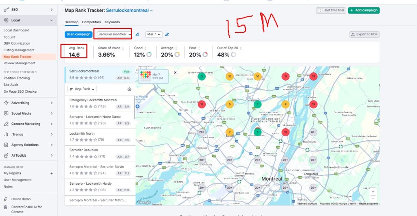The height and width of the screenshot is (216, 417).
Task: Select Serrurier Beaubien competitor
Action: point(100,154)
